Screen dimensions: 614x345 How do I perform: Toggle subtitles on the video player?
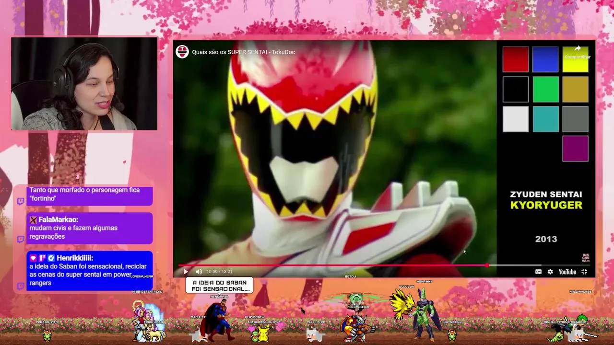(x=538, y=272)
